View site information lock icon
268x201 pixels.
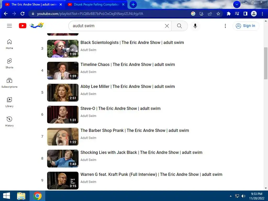click(33, 14)
